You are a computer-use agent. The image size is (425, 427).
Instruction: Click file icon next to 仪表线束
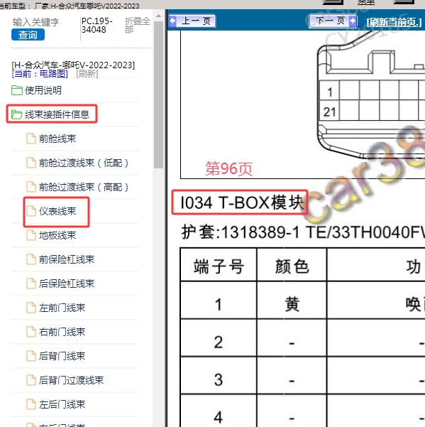click(x=31, y=211)
